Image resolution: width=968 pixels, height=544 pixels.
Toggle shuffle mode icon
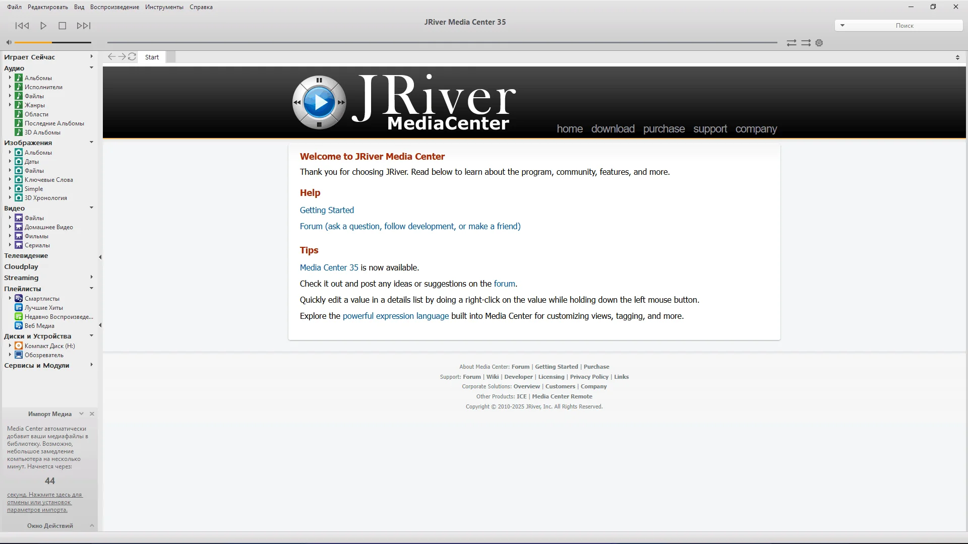(x=806, y=43)
